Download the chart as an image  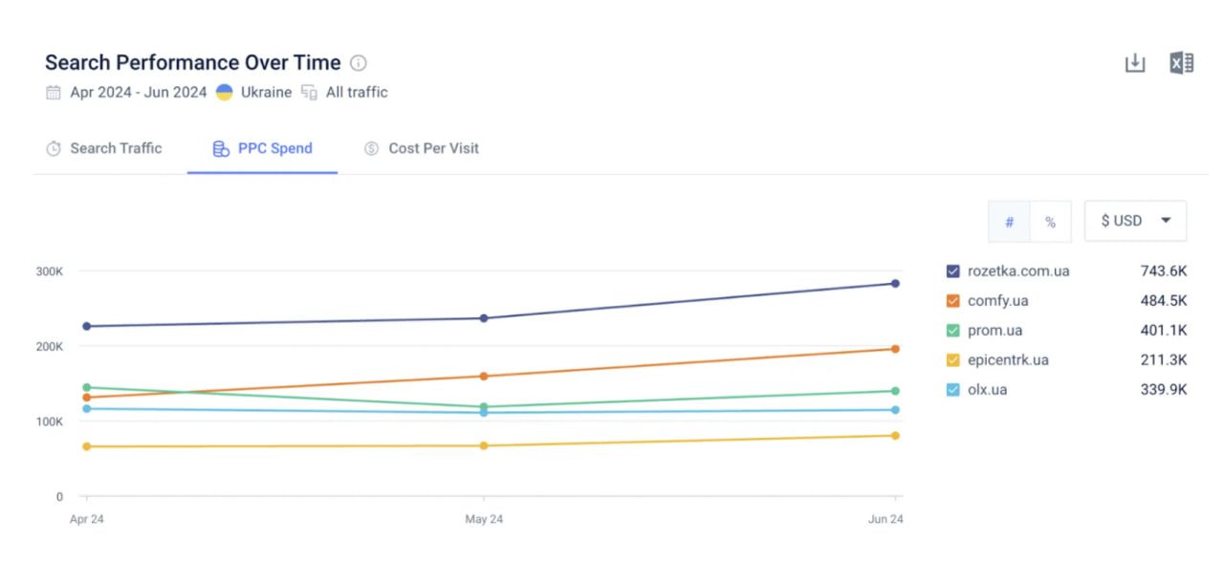point(1134,63)
